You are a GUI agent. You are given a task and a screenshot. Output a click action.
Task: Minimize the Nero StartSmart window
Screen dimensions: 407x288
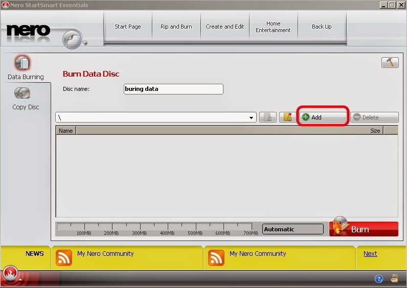(383, 5)
